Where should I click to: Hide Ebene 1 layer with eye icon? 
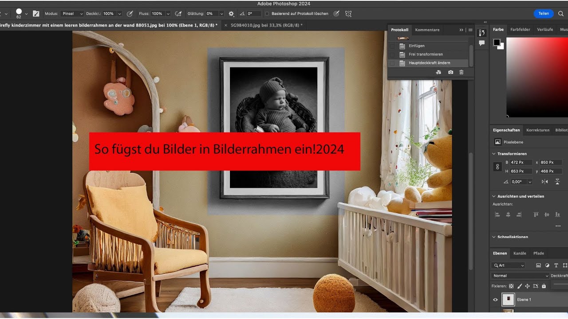[496, 300]
